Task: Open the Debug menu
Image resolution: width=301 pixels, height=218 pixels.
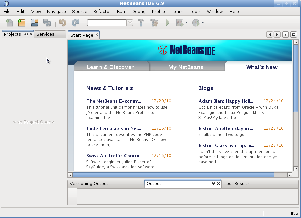Action: pyautogui.click(x=138, y=12)
